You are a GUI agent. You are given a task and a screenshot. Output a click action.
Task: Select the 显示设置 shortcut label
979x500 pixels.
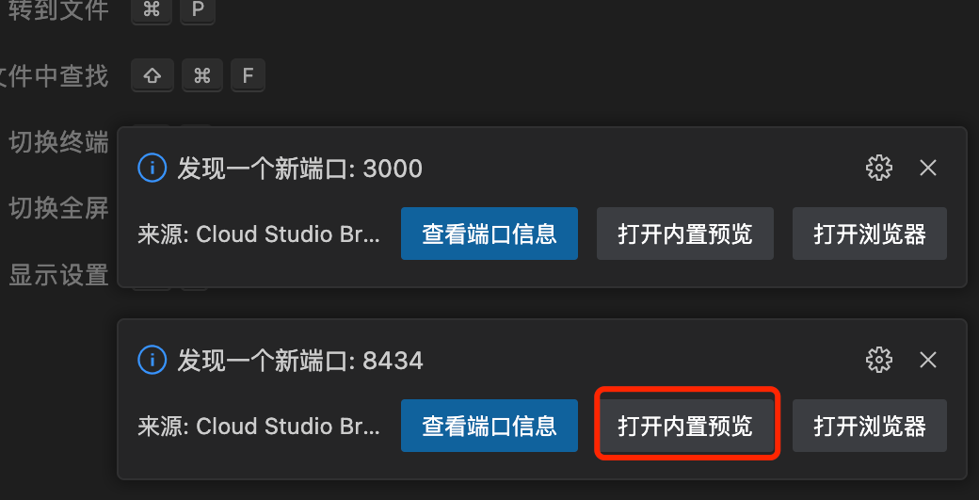[x=58, y=275]
